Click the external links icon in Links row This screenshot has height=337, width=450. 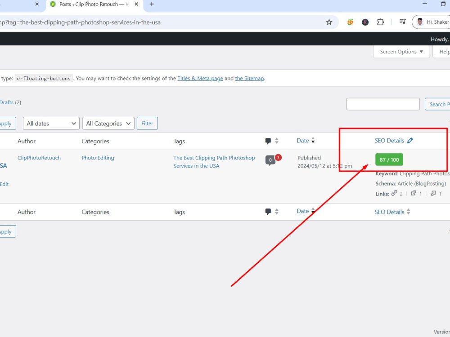(413, 193)
